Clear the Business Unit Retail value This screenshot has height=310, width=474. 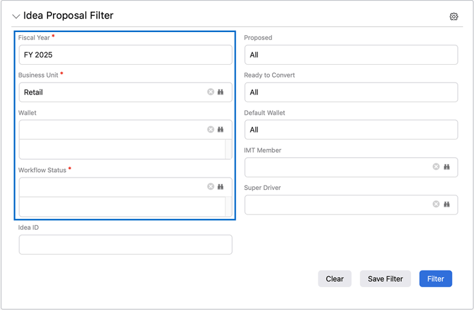click(210, 92)
